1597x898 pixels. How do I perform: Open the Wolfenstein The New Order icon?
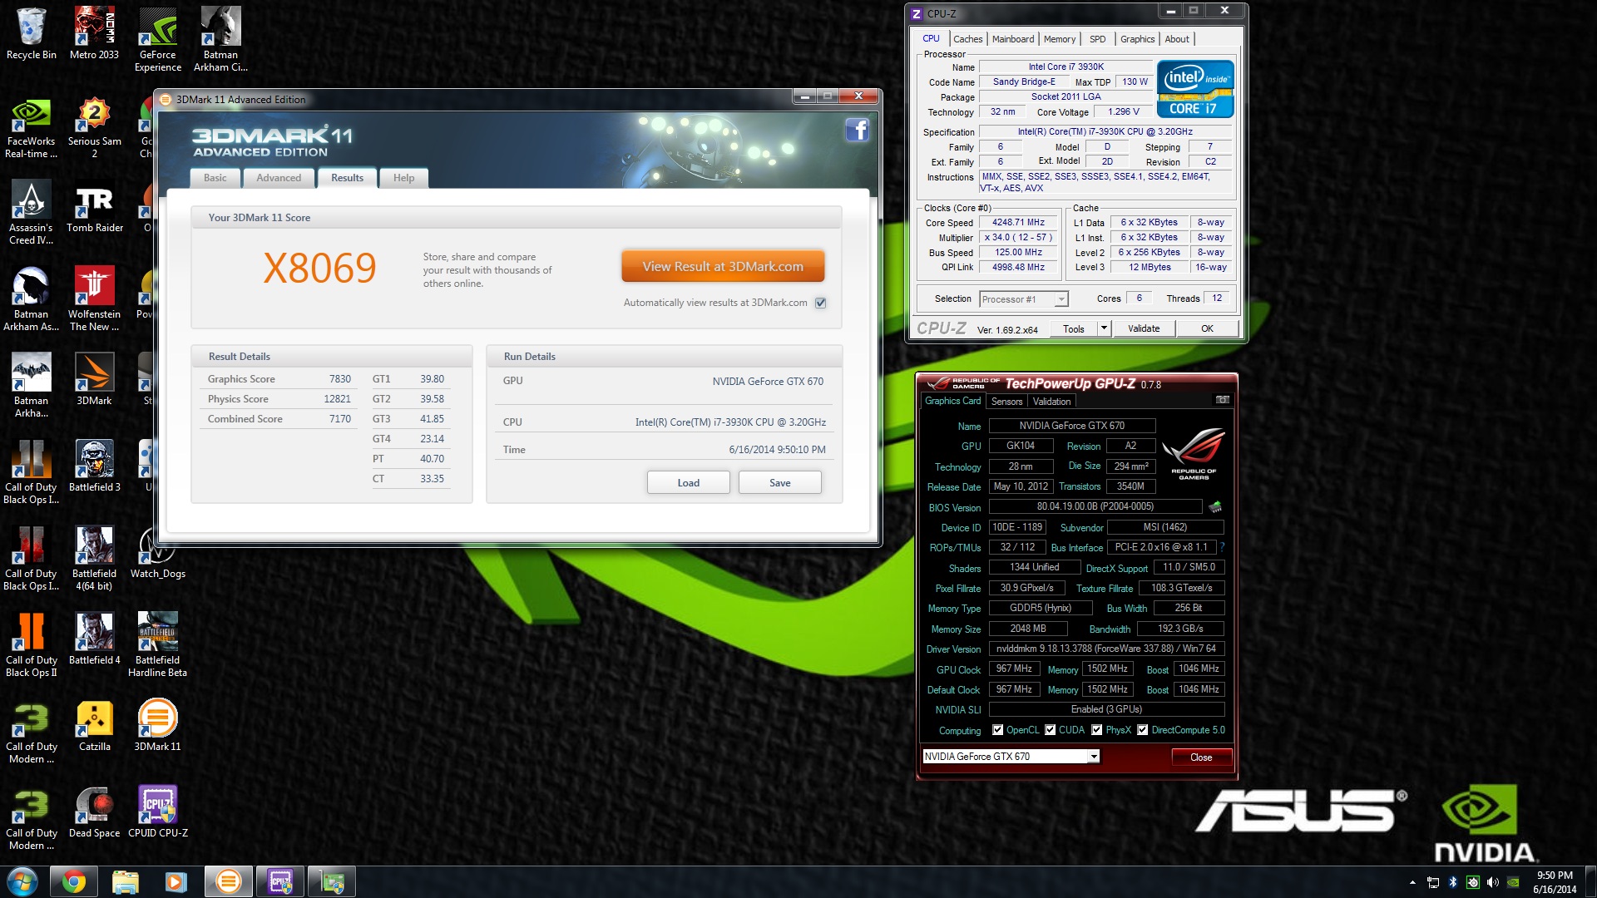[94, 299]
